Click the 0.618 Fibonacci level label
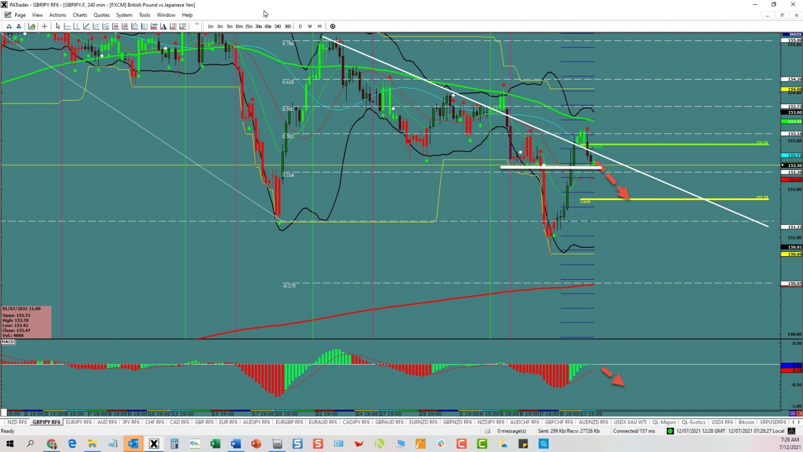The height and width of the screenshot is (452, 803). point(288,82)
